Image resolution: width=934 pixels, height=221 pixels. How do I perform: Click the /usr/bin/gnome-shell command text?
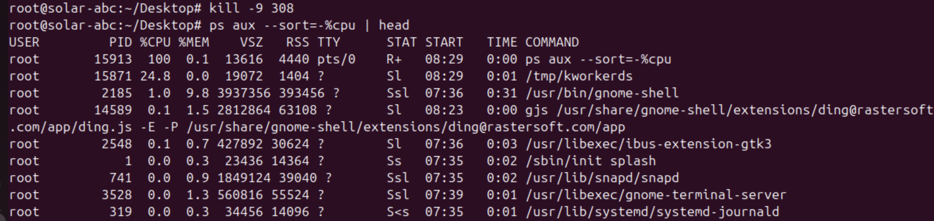(x=602, y=93)
